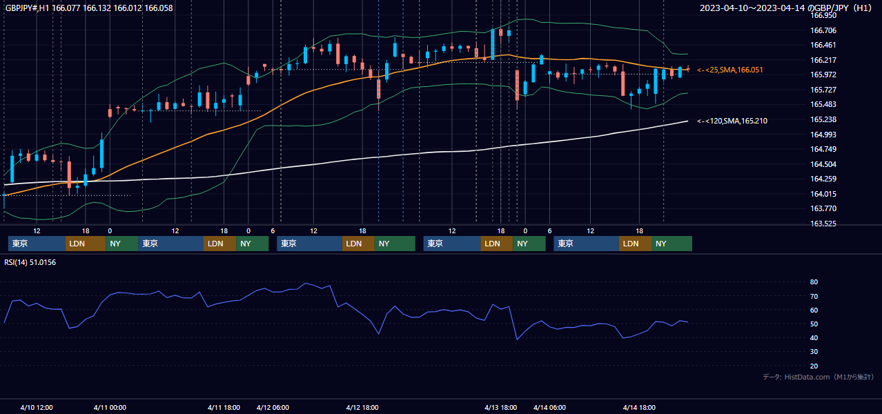Click RSI scale value 40
Viewport: 882px width, 414px height.
tap(814, 337)
